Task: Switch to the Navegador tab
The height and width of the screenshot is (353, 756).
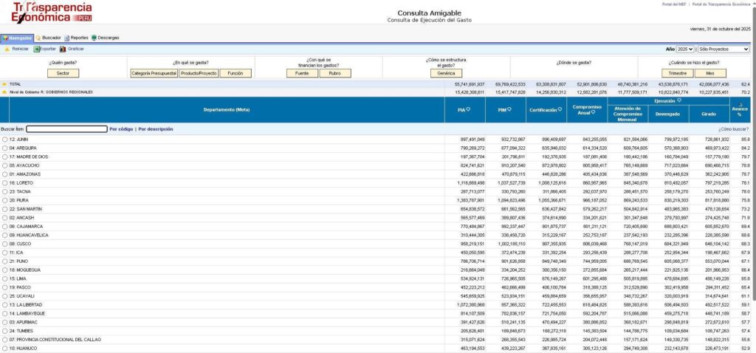Action: click(17, 38)
